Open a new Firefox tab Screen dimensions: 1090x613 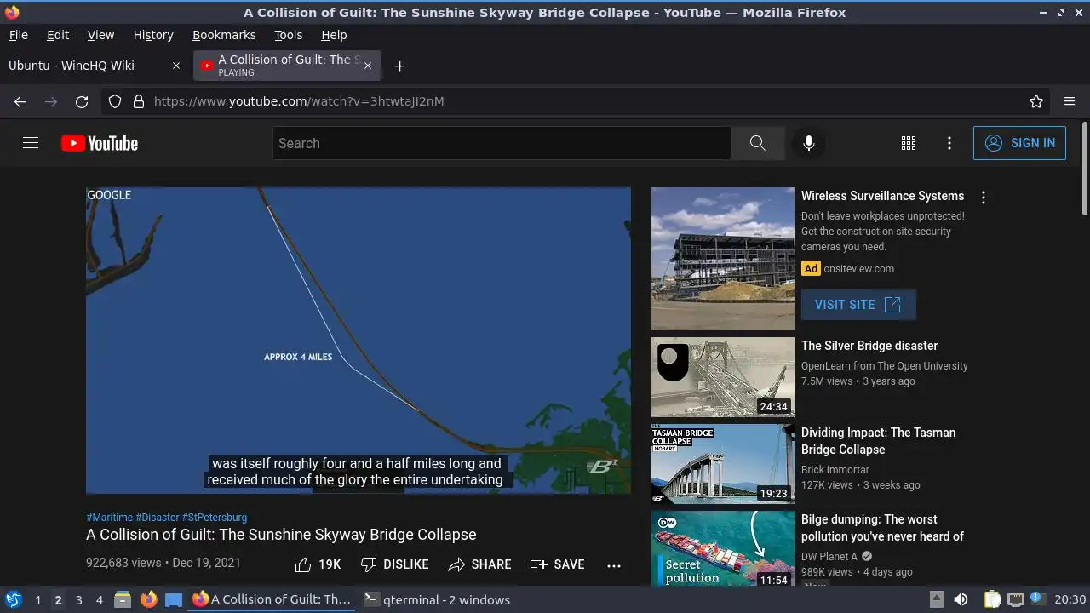click(x=399, y=66)
